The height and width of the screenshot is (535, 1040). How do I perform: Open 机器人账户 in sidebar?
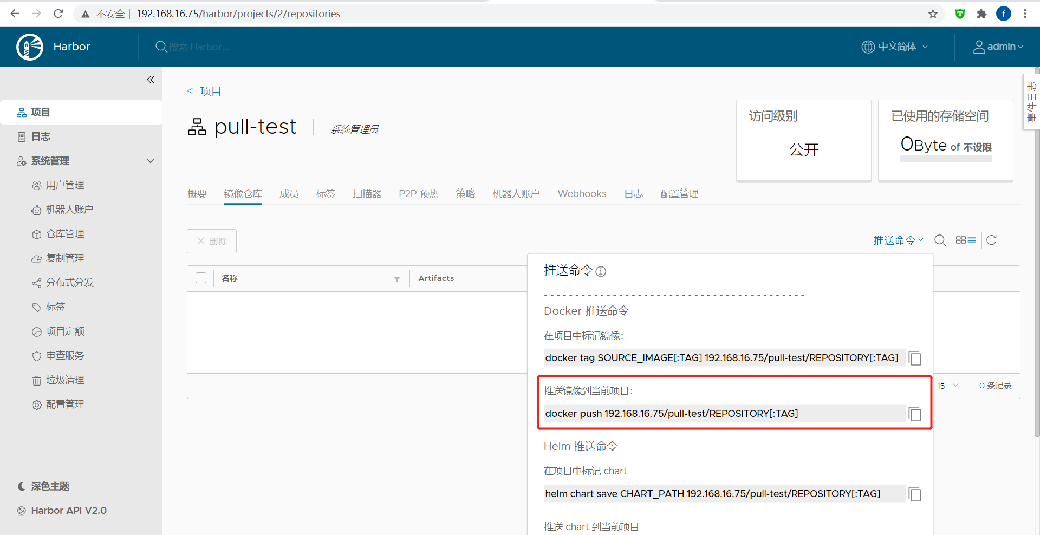(x=69, y=210)
